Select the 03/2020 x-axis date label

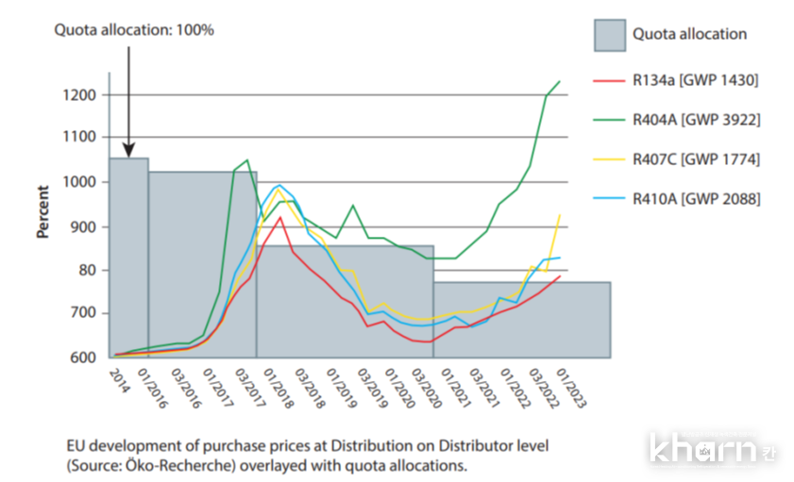pos(425,386)
